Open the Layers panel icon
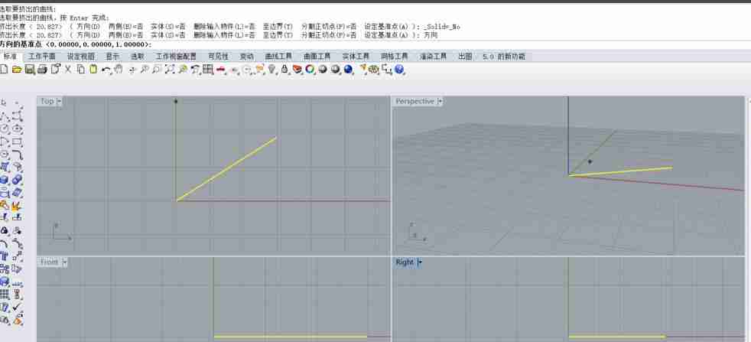The image size is (751, 342). pos(297,70)
